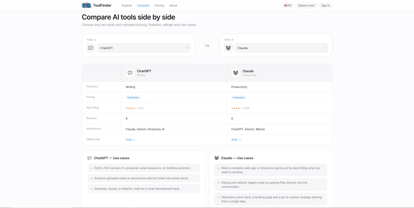
Task: Click ChatGPT chat bubble icon in Tool A selector
Action: [x=91, y=48]
